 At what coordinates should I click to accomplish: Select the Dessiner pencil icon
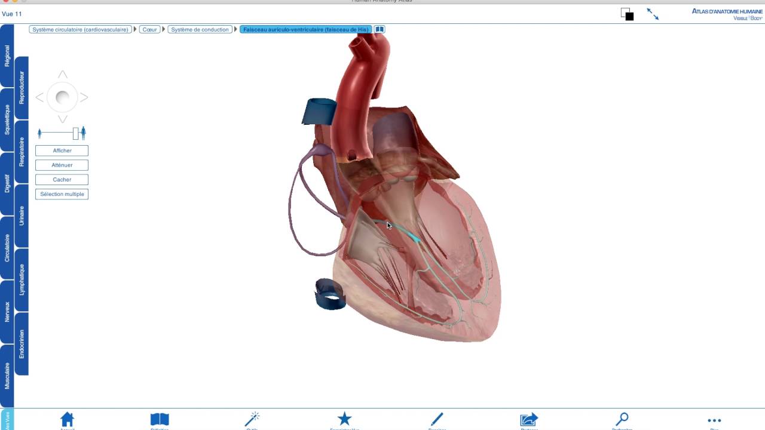coord(437,419)
